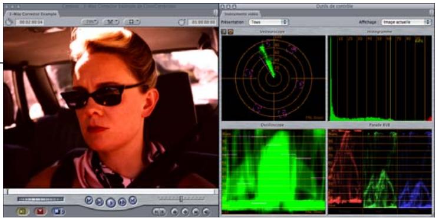Click the green Oscilloscope waveform display

pos(273,171)
